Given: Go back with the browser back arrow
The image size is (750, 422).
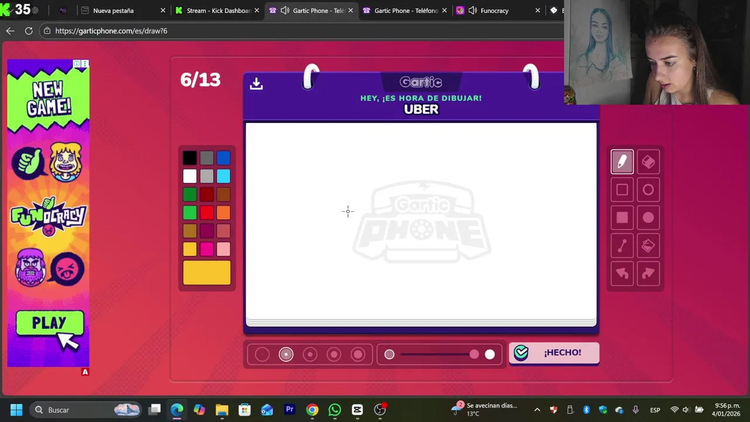Looking at the screenshot, I should (x=10, y=30).
